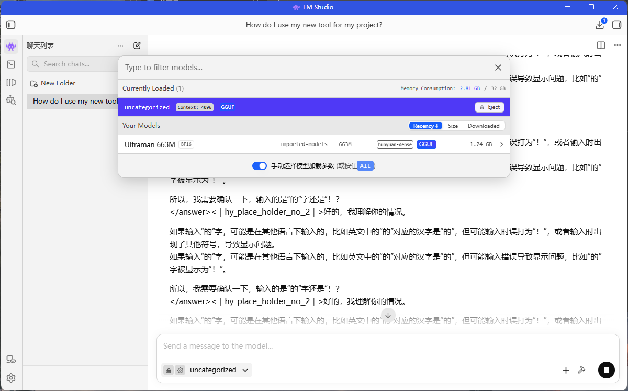Image resolution: width=628 pixels, height=391 pixels.
Task: Click eject icon beside model selector
Action: (169, 370)
